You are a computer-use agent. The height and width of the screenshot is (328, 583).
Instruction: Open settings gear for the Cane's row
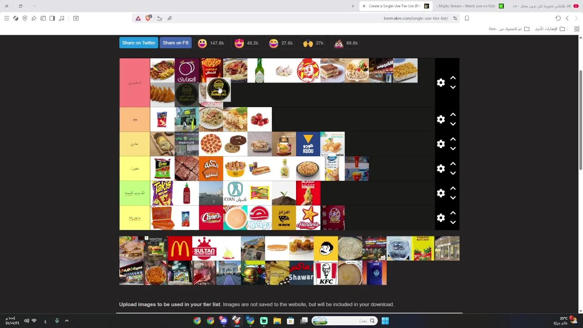click(x=440, y=218)
